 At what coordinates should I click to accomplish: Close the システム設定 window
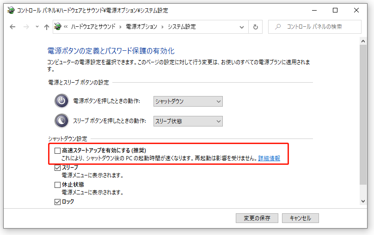[356, 10]
